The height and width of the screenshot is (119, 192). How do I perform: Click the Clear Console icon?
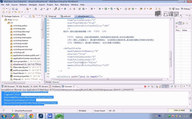coord(157,86)
